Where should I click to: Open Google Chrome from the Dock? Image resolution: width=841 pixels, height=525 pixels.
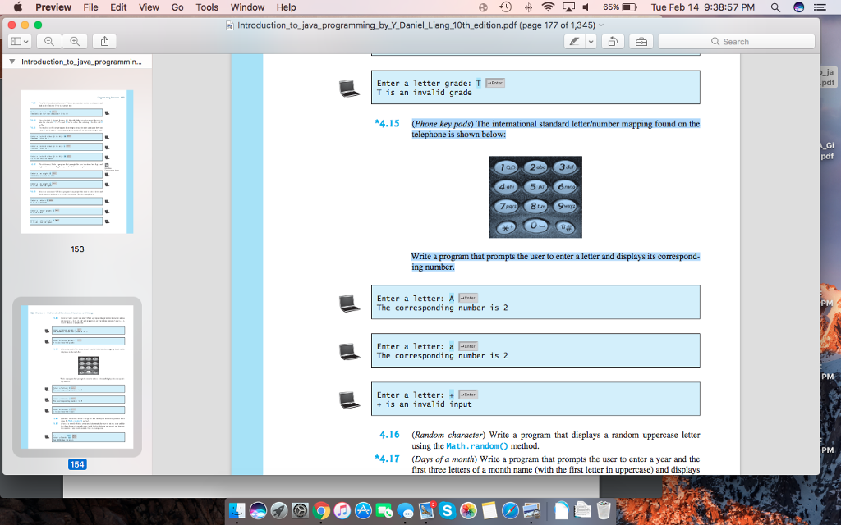coord(321,510)
